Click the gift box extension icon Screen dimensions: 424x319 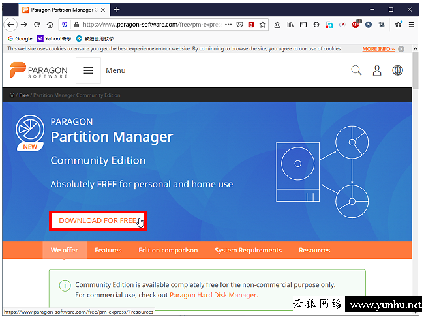click(399, 25)
